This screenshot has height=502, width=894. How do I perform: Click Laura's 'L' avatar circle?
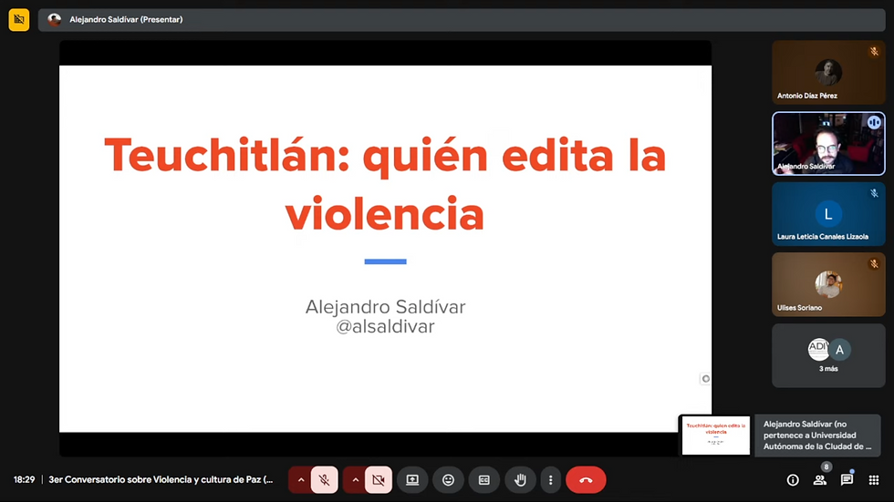pos(828,214)
